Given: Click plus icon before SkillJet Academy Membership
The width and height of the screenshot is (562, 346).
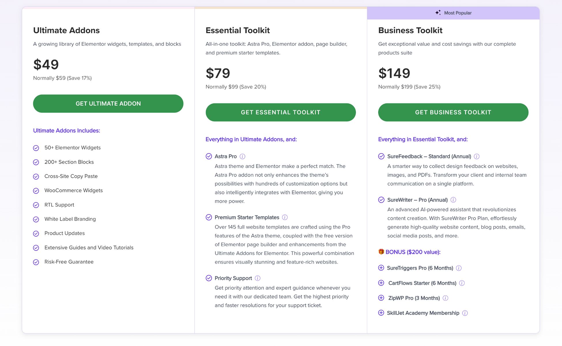Looking at the screenshot, I should click(381, 313).
